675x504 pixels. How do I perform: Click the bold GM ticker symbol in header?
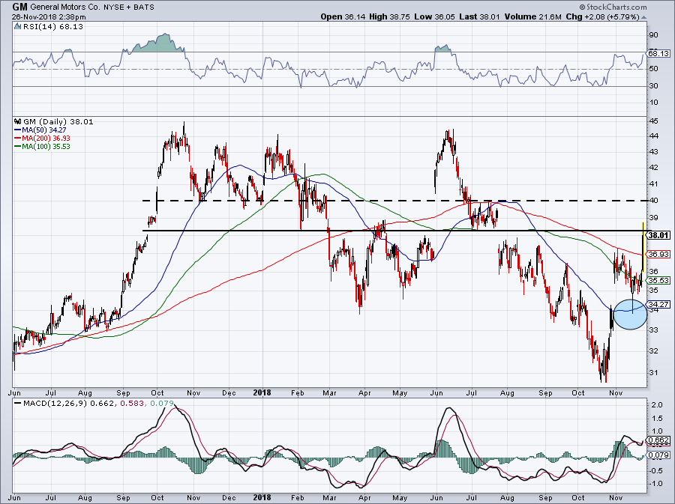click(x=19, y=7)
